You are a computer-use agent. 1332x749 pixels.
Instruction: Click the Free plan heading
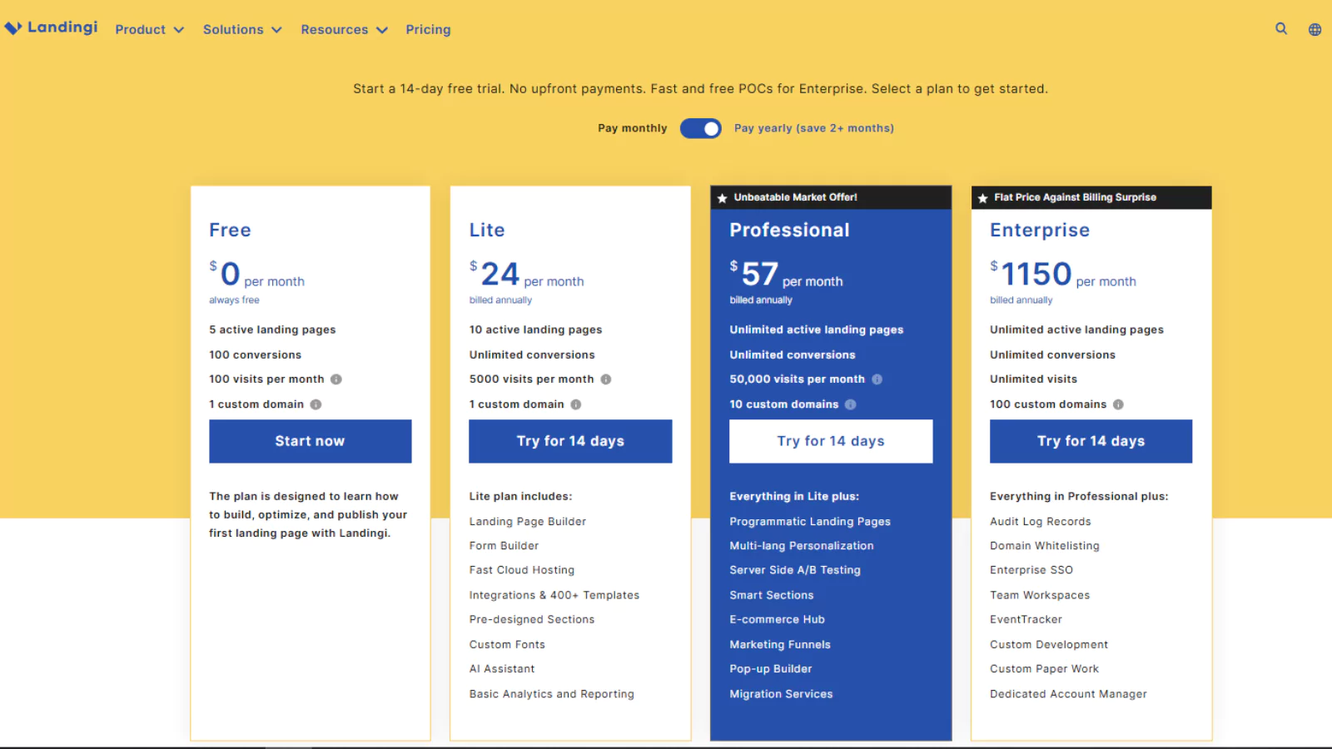click(230, 230)
